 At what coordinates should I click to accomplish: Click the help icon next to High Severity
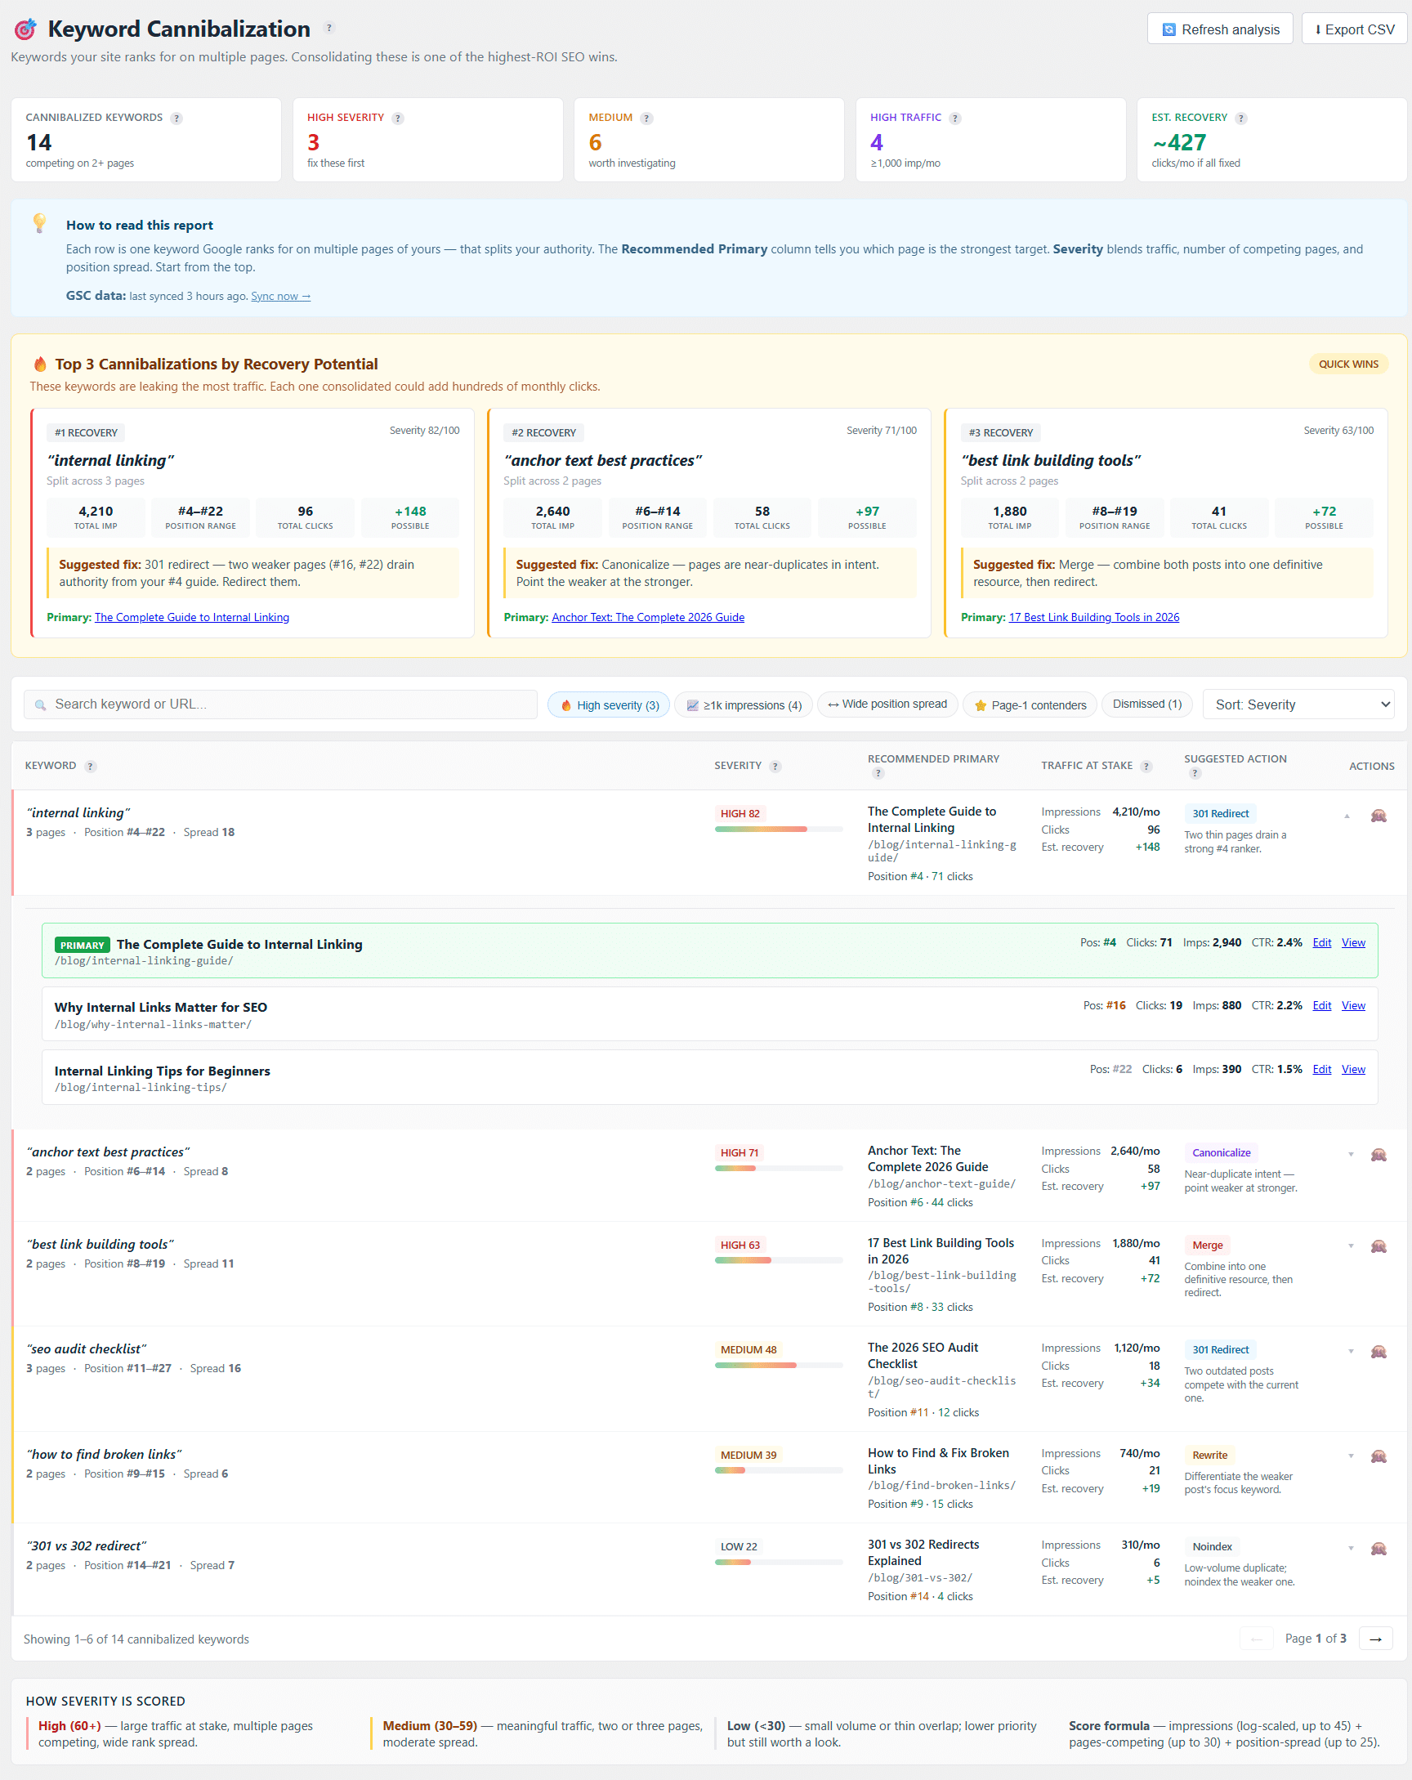[x=398, y=118]
